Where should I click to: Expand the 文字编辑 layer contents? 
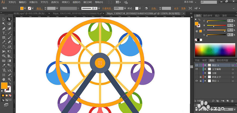tap(205, 69)
